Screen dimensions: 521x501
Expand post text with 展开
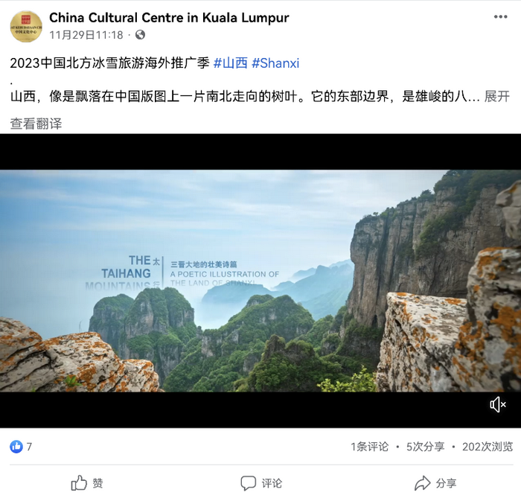tap(496, 97)
